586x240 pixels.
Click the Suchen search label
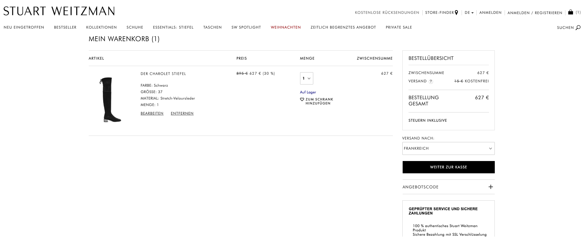(565, 28)
